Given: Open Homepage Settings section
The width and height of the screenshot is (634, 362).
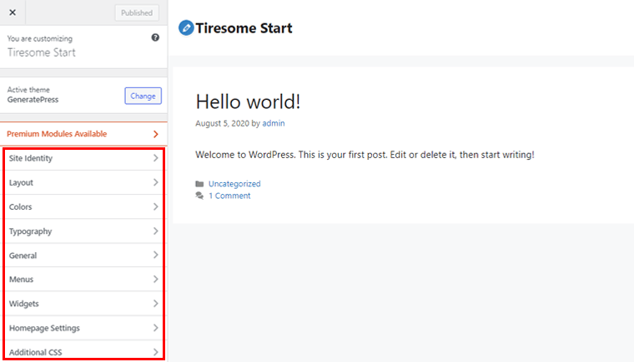Looking at the screenshot, I should pyautogui.click(x=83, y=328).
